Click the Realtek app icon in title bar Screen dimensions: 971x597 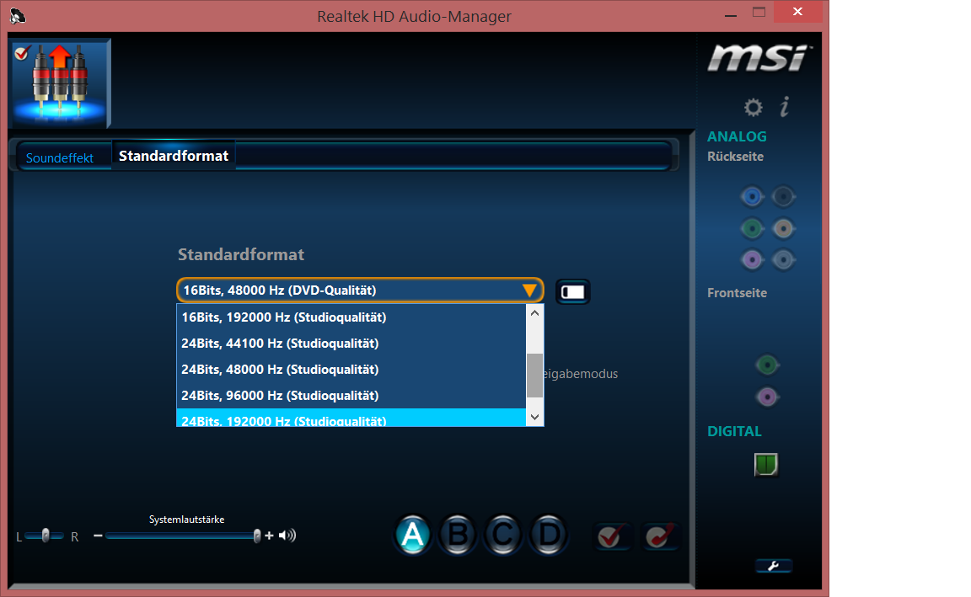pyautogui.click(x=18, y=15)
